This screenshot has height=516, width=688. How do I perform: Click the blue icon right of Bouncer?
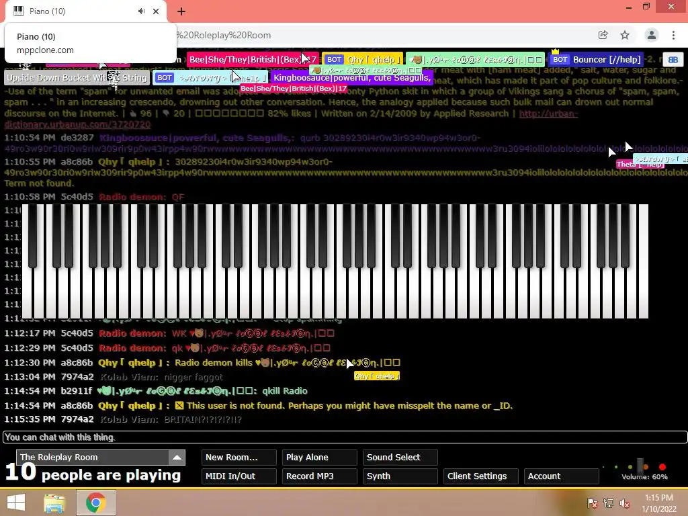click(x=673, y=60)
